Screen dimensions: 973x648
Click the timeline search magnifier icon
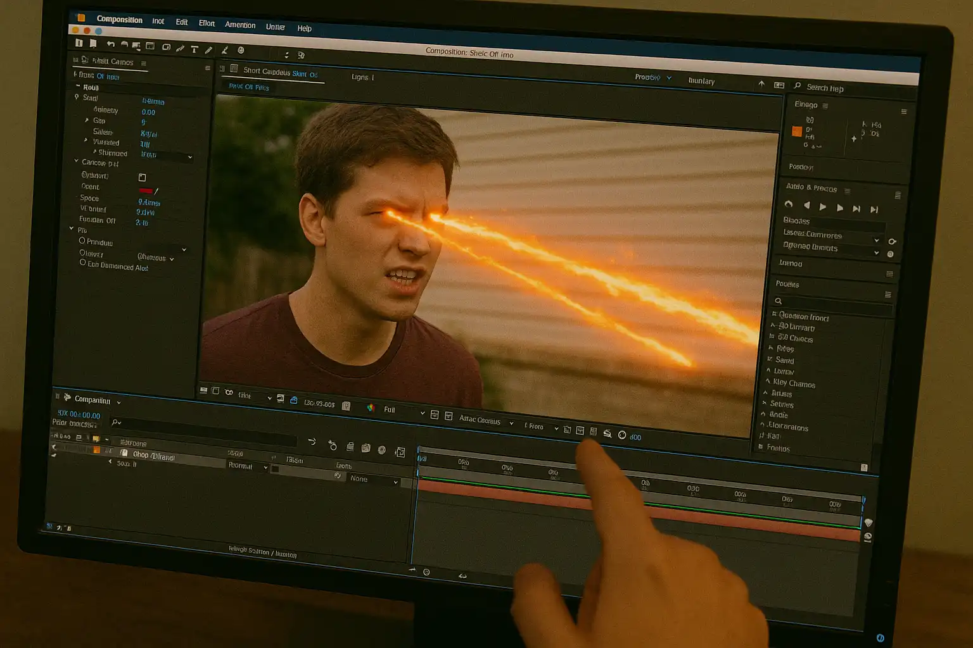click(116, 422)
